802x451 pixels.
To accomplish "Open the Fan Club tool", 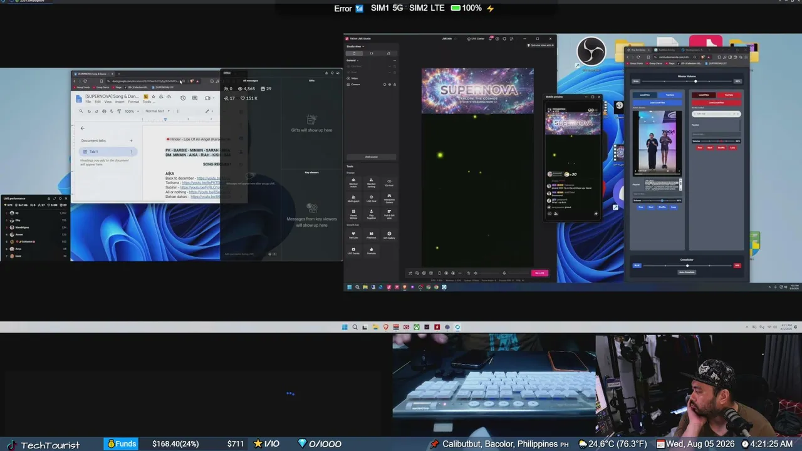I will [353, 235].
